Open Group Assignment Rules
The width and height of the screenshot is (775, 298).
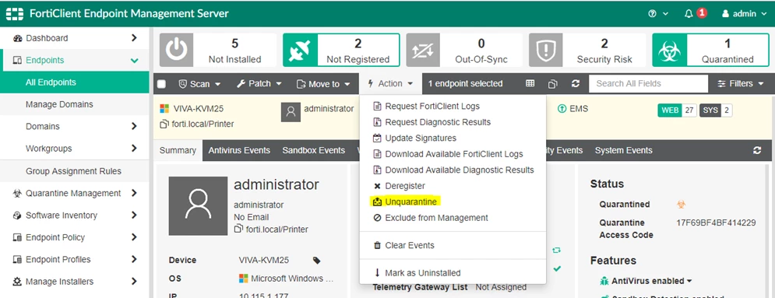[74, 171]
